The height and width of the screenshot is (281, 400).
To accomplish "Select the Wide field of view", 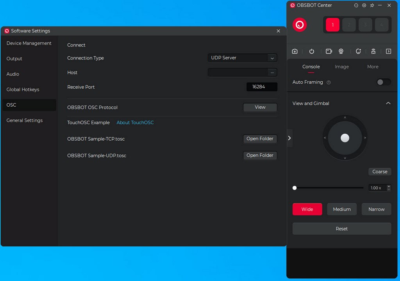I will click(307, 209).
